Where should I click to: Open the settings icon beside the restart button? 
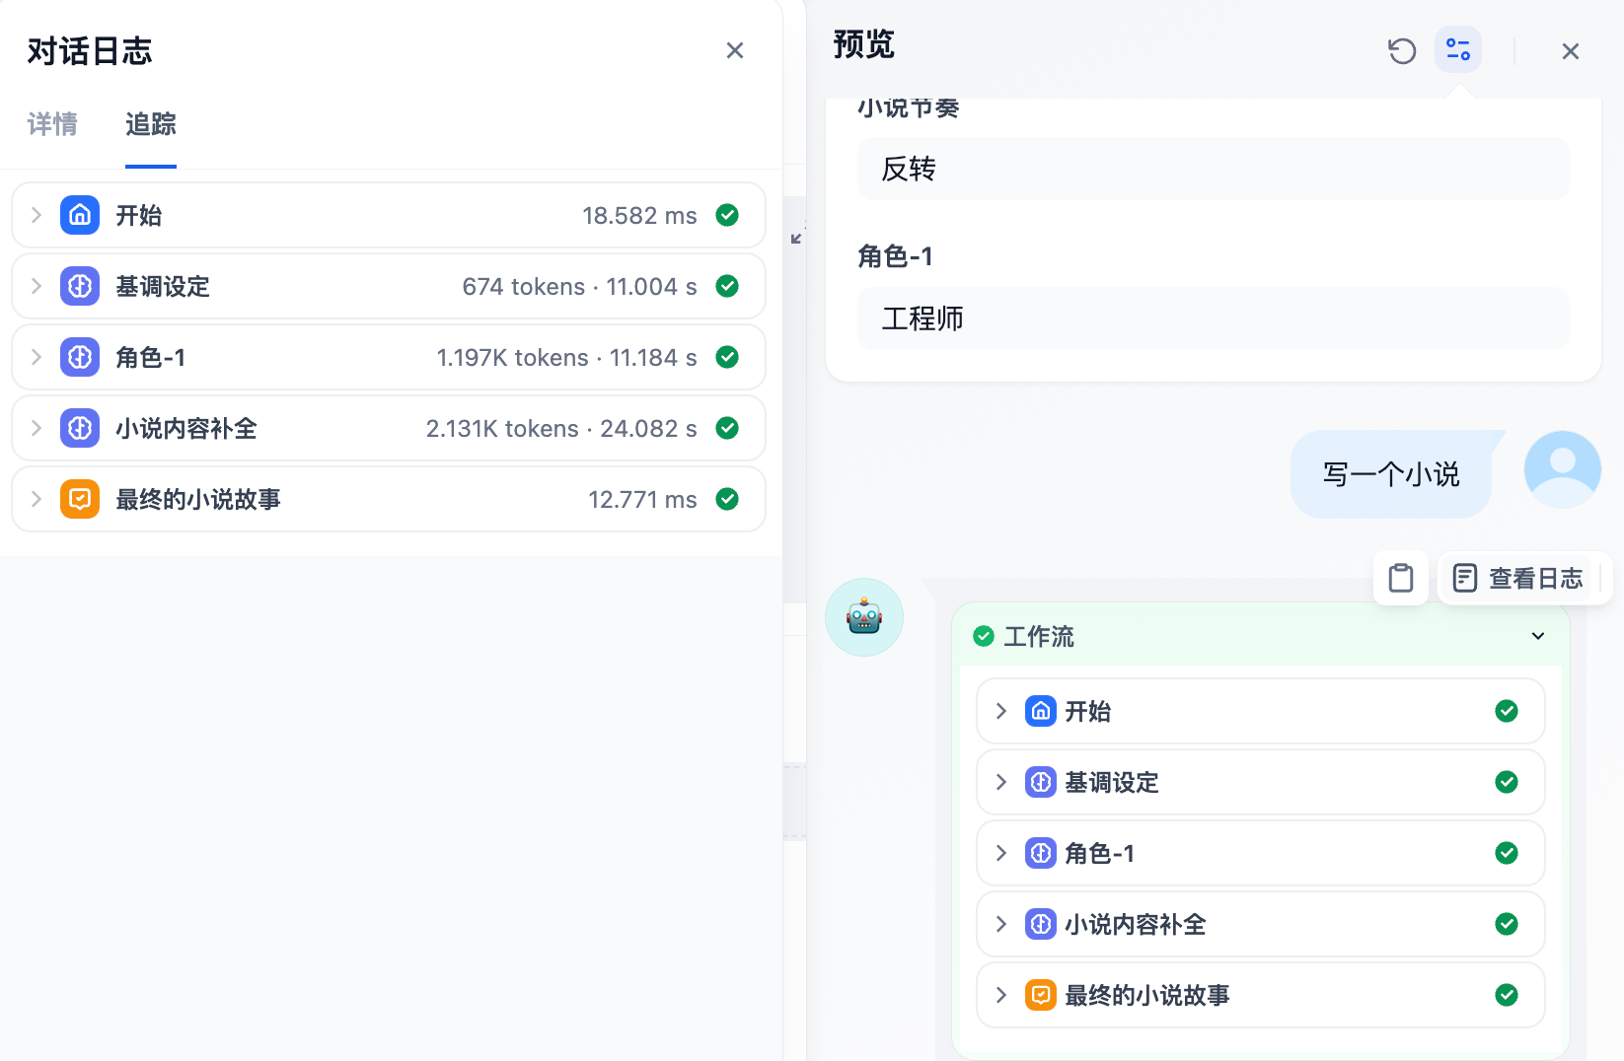[x=1457, y=48]
